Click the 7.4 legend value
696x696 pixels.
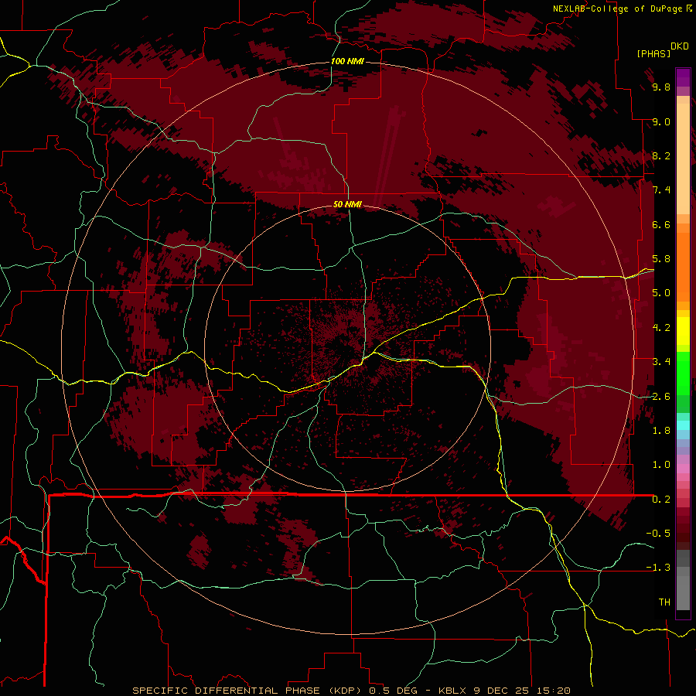click(661, 190)
